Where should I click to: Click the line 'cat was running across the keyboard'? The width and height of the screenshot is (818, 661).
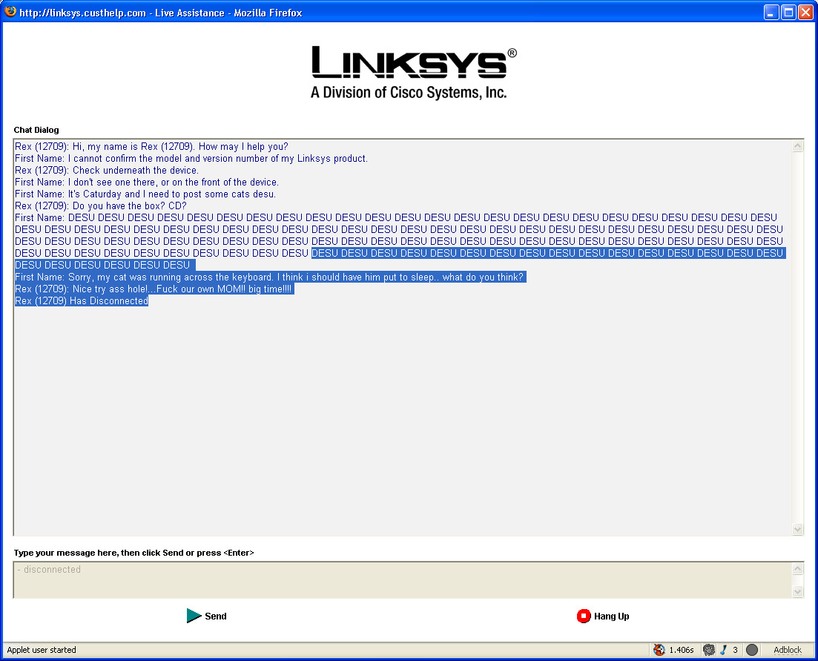pos(268,277)
